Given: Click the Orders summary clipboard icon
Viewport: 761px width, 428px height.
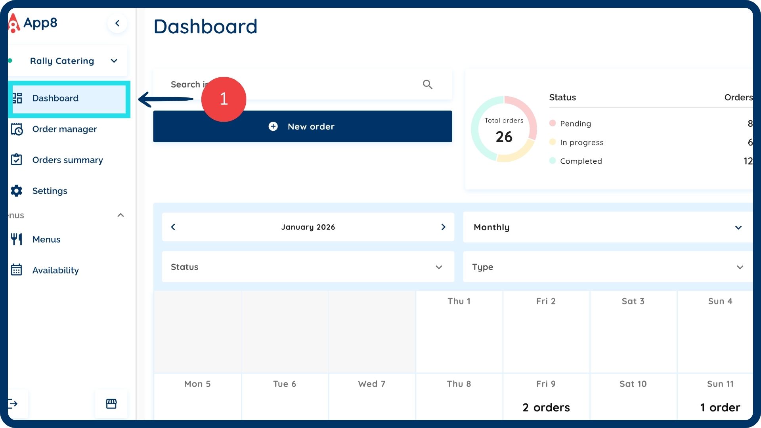Looking at the screenshot, I should pyautogui.click(x=17, y=160).
